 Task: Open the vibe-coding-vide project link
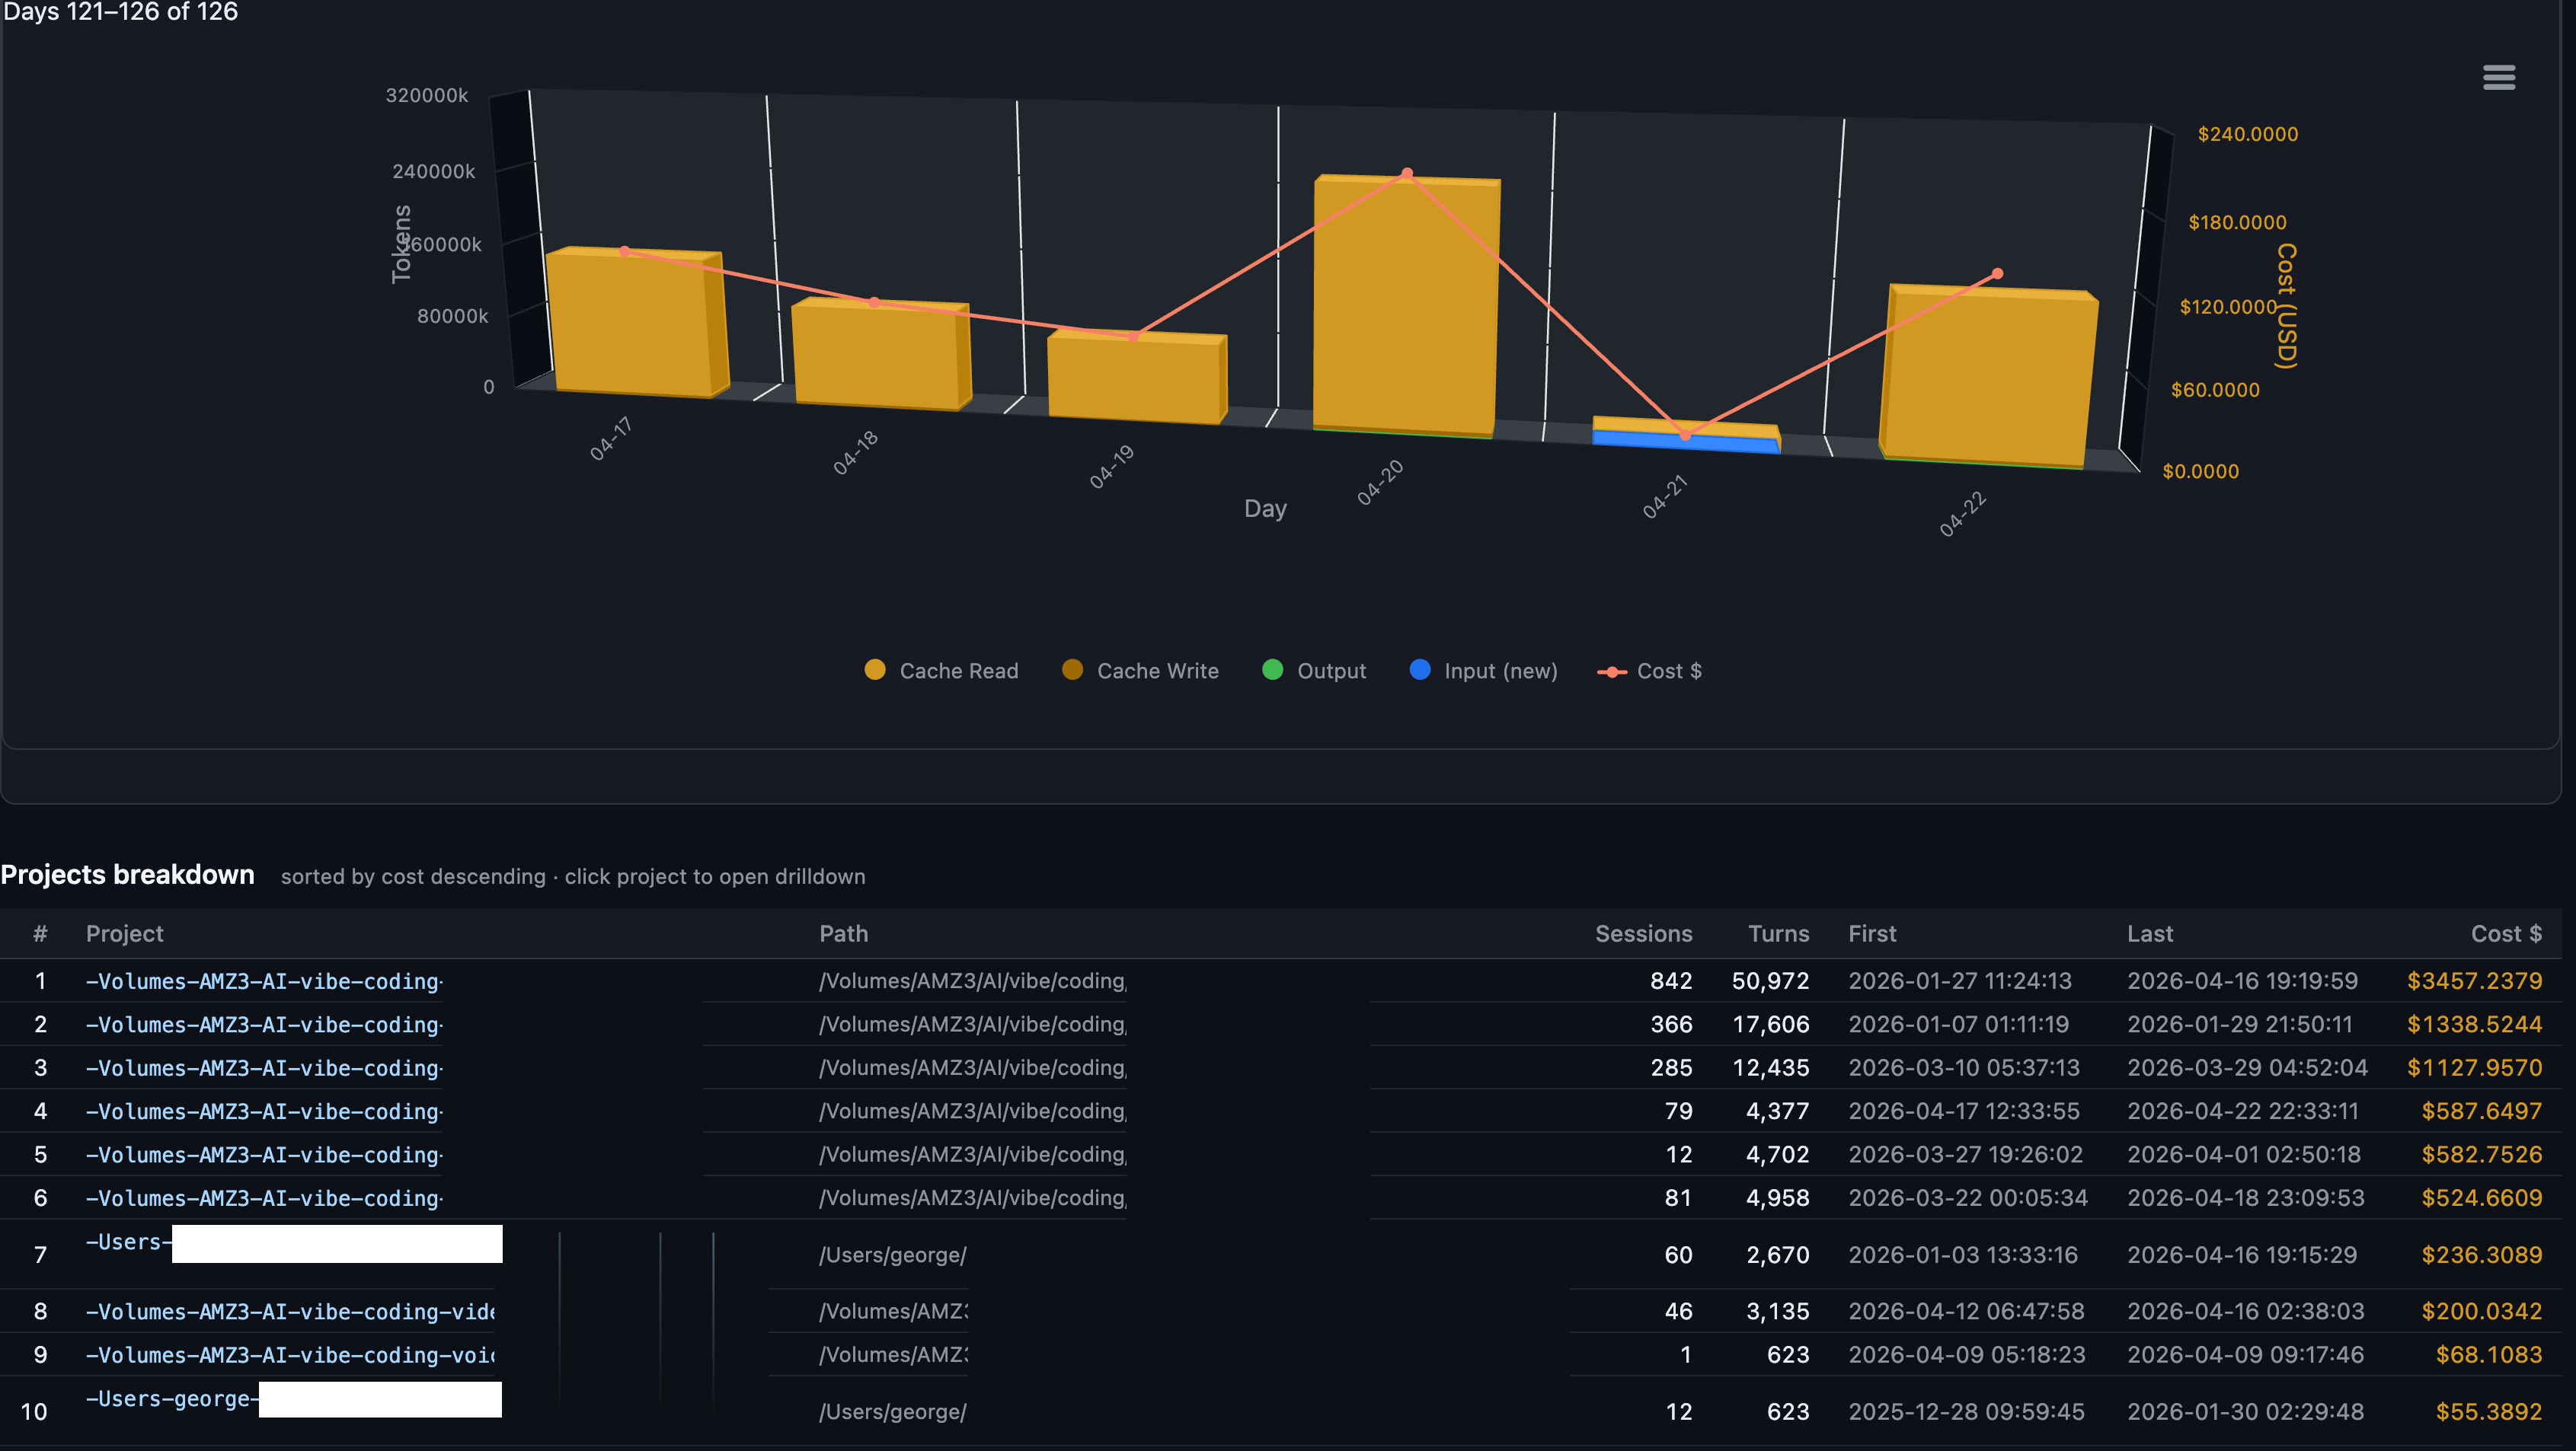(x=290, y=1311)
